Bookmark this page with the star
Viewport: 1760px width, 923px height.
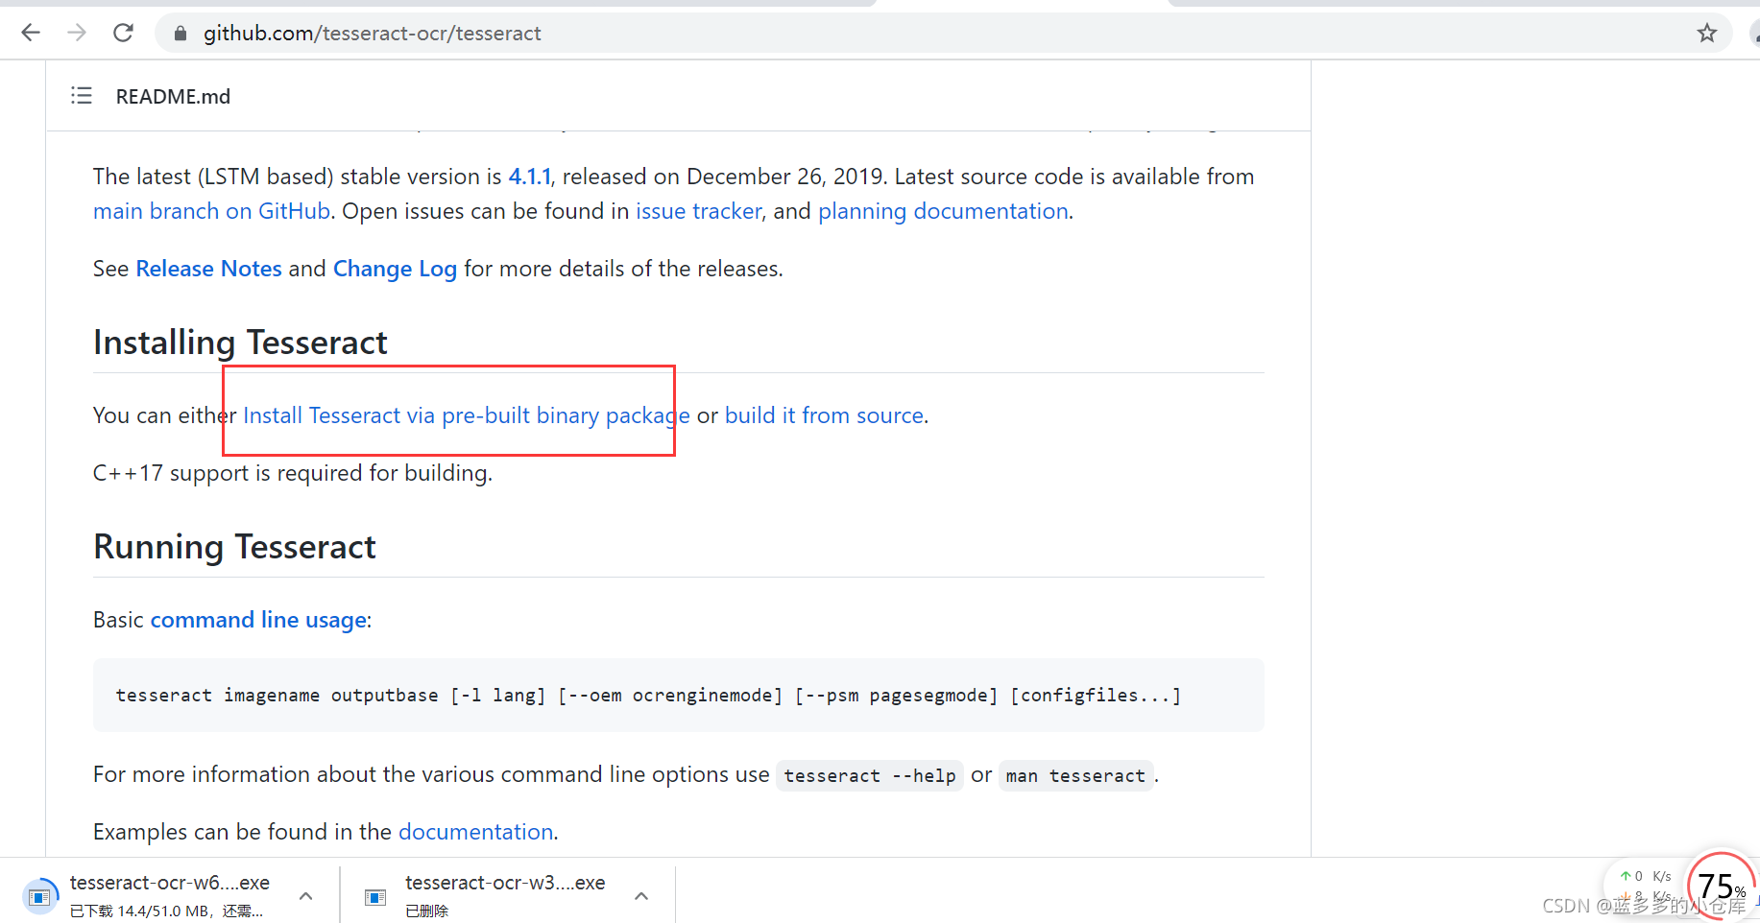[x=1706, y=34]
